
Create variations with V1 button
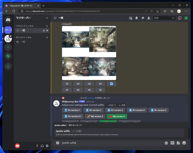click(x=67, y=90)
